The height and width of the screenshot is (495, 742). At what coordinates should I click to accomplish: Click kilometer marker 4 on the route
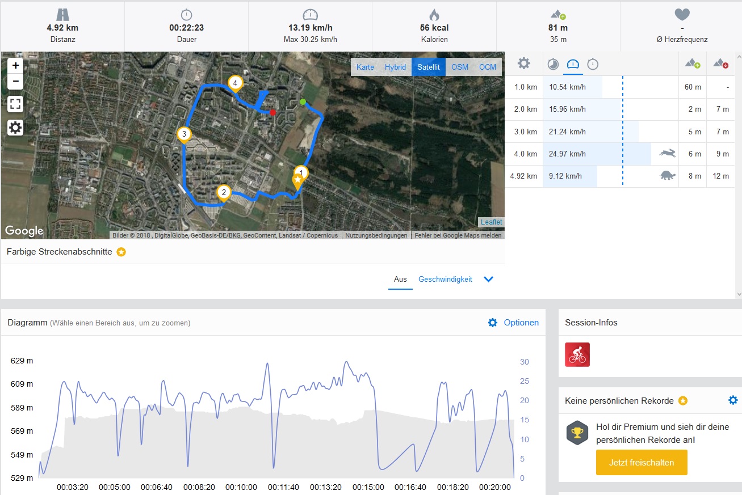(x=235, y=83)
